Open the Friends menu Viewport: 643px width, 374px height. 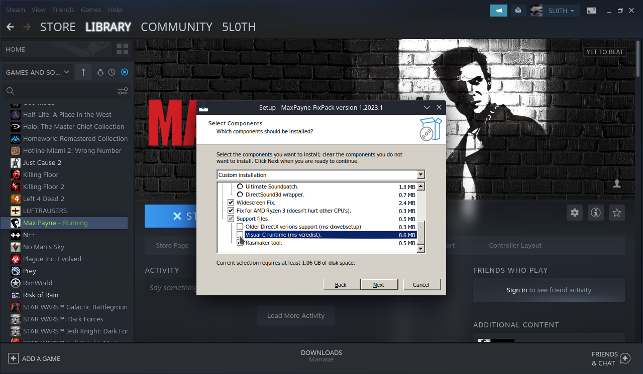coord(63,10)
